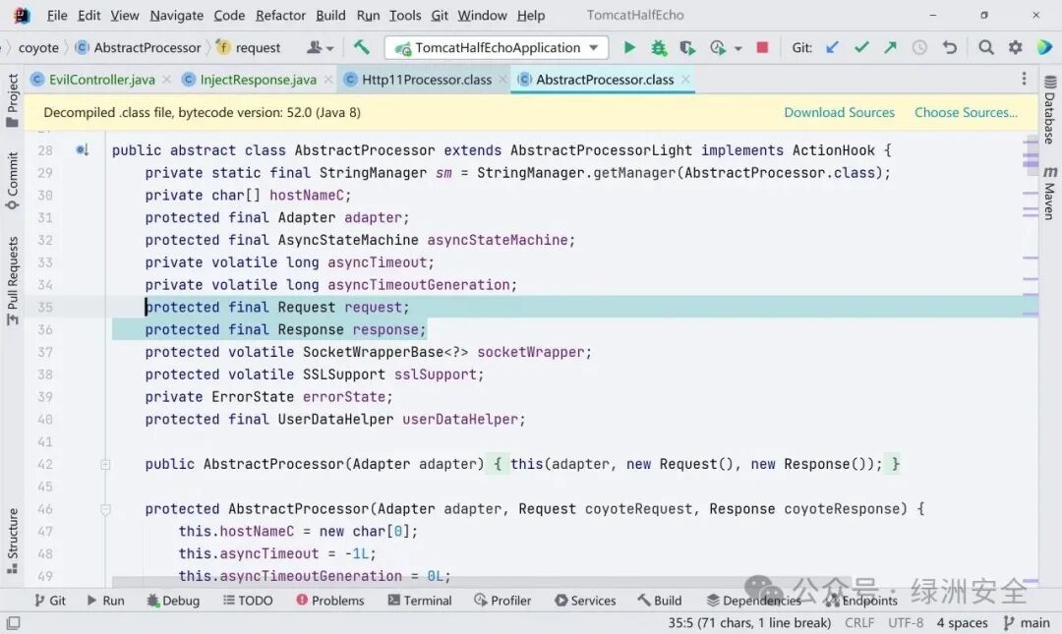
Task: Push commits with the green arrow icon
Action: click(890, 47)
